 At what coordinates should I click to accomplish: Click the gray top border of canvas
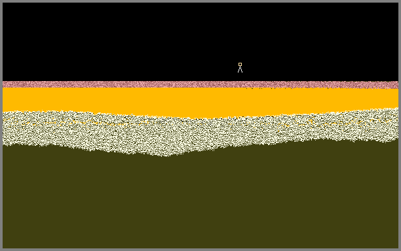pos(200,1)
